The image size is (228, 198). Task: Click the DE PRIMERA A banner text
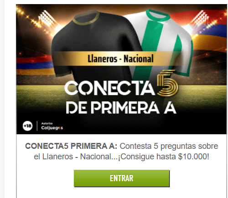(121, 108)
